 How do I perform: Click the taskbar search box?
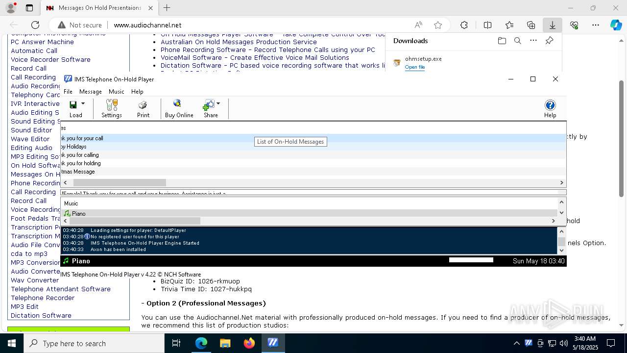(x=94, y=343)
